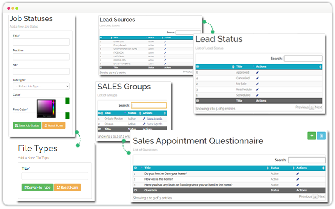Open the Job Type dropdown
Viewport: 335px width, 209px height.
pos(41,86)
